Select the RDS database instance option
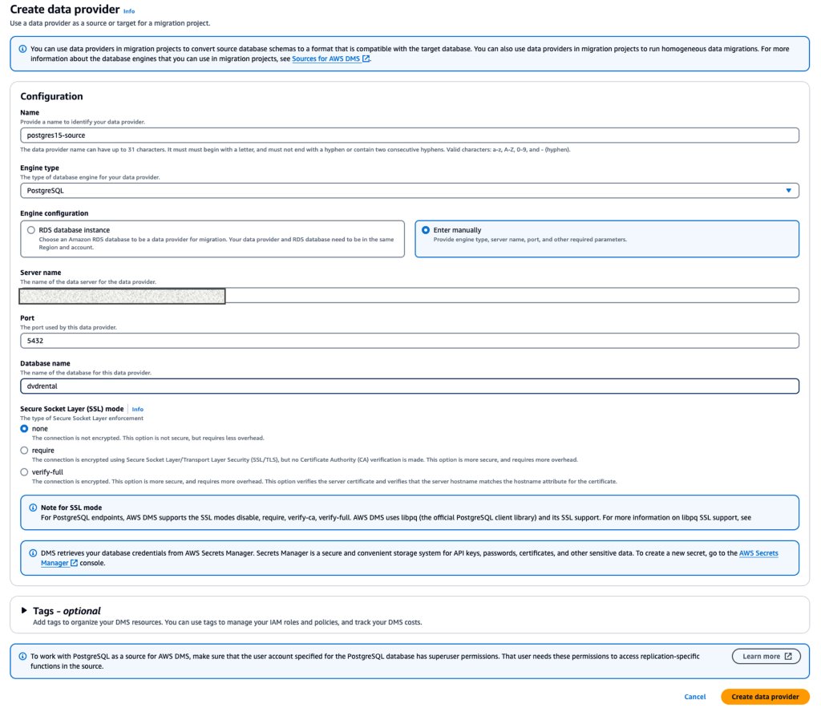Image resolution: width=821 pixels, height=716 pixels. [31, 230]
